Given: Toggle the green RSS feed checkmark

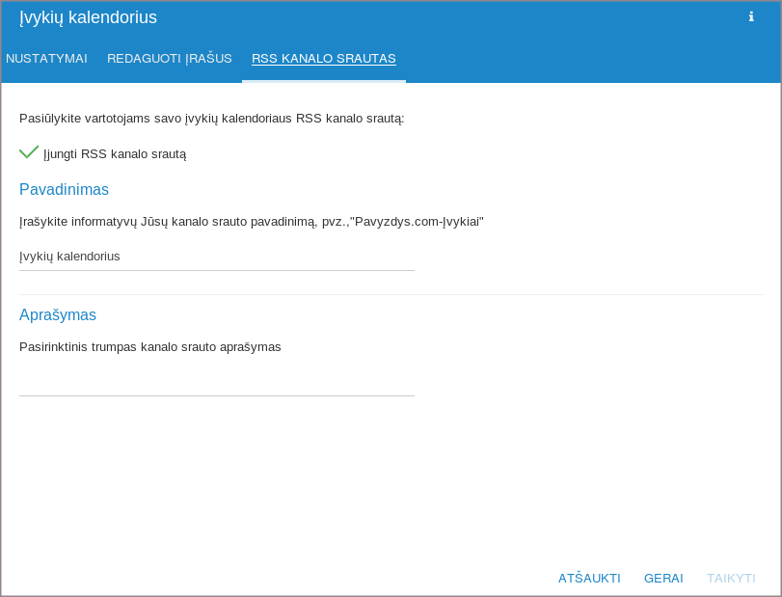Looking at the screenshot, I should point(29,152).
